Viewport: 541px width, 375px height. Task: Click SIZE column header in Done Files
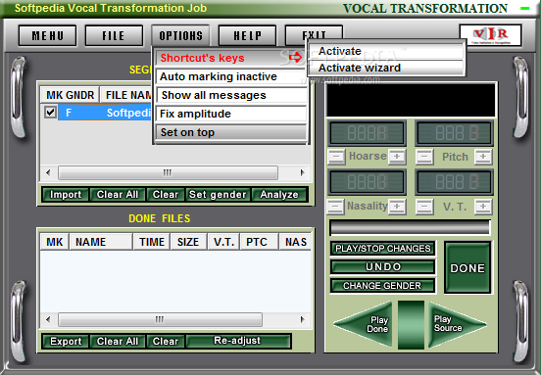(188, 242)
